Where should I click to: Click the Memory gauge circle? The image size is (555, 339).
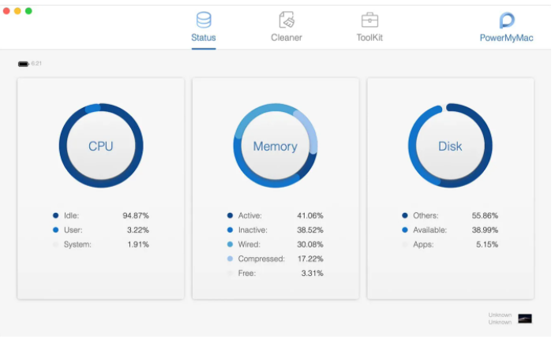point(276,146)
